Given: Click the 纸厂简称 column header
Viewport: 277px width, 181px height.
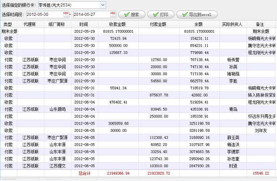Looking at the screenshot, I should 57,24.
